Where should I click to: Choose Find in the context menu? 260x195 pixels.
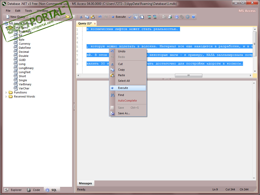click(128, 95)
